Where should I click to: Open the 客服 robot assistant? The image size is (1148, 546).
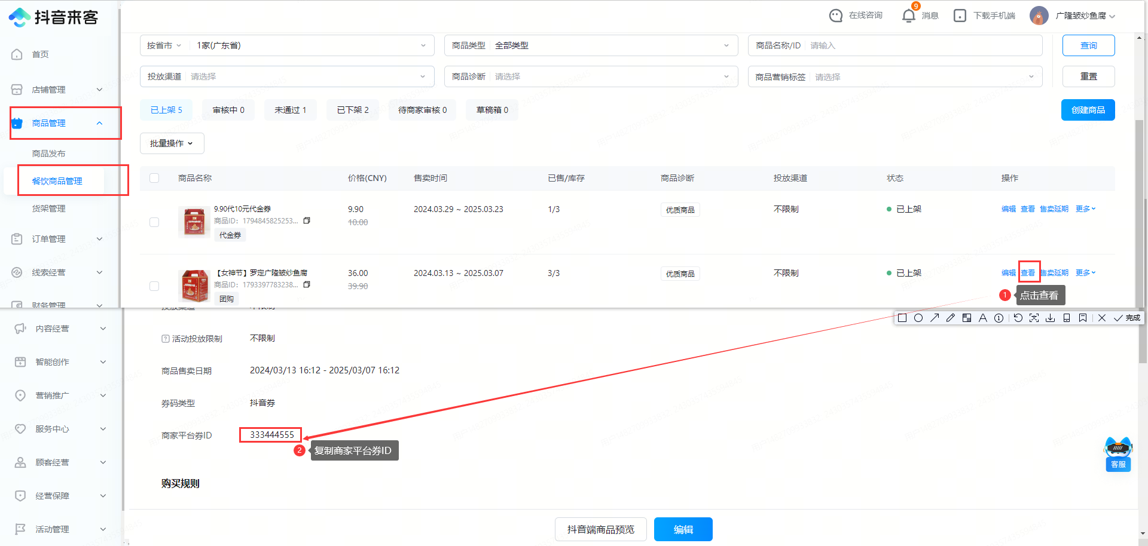[1118, 455]
